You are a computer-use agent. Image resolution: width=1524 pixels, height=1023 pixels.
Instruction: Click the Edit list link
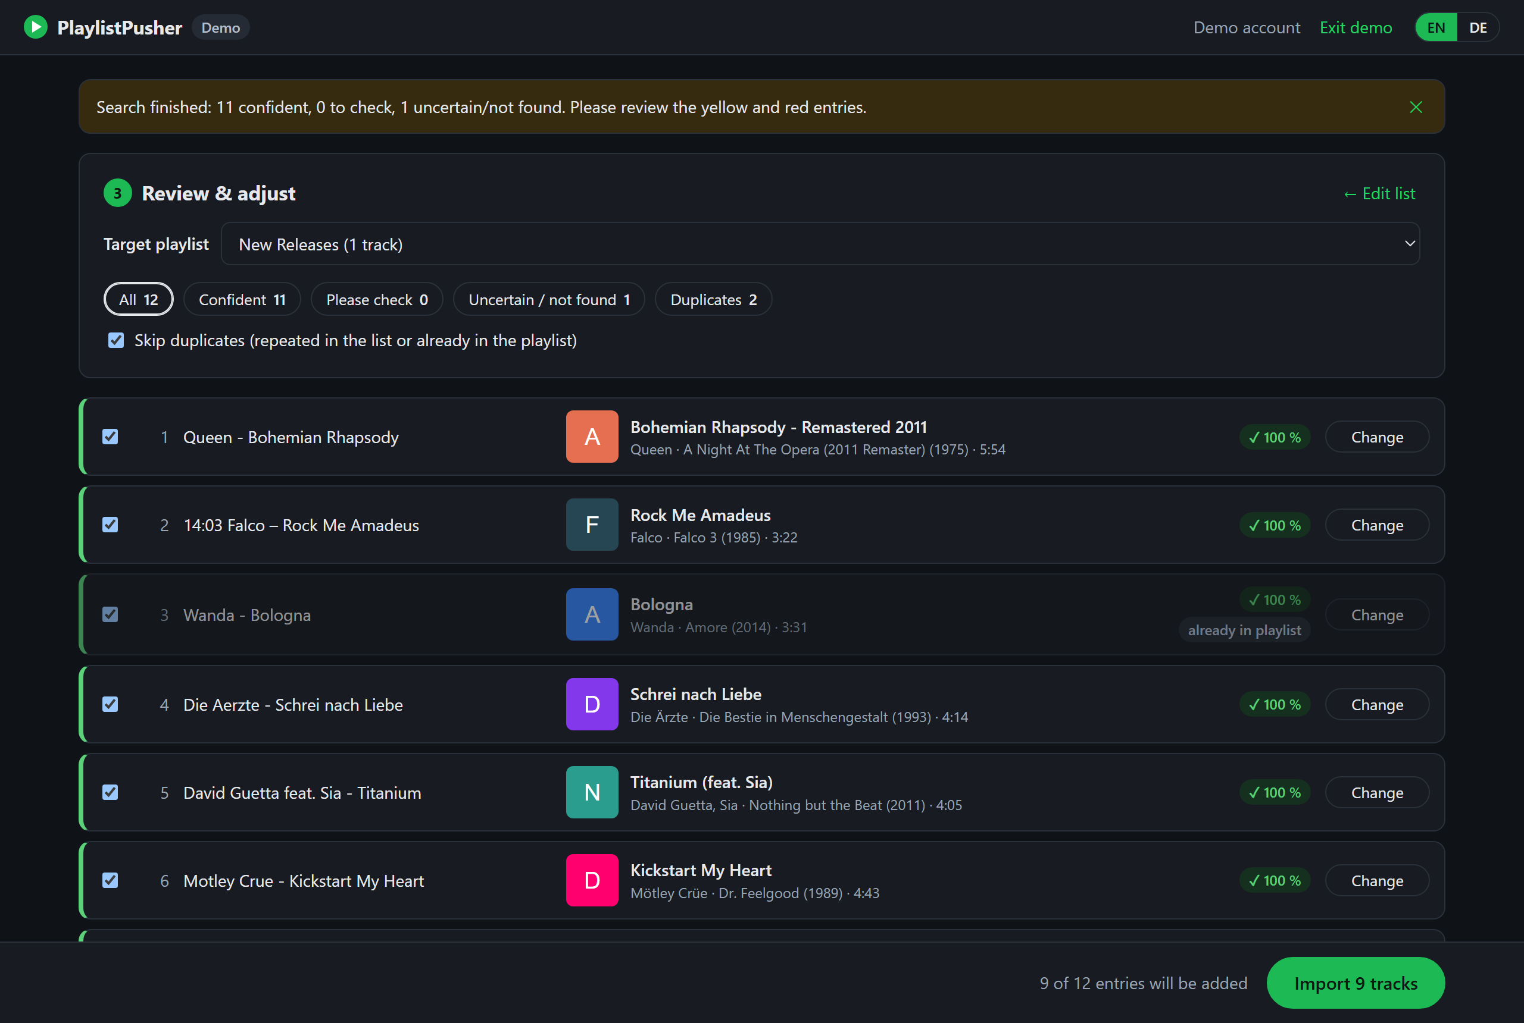point(1379,193)
